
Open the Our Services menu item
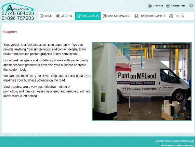click(x=88, y=16)
